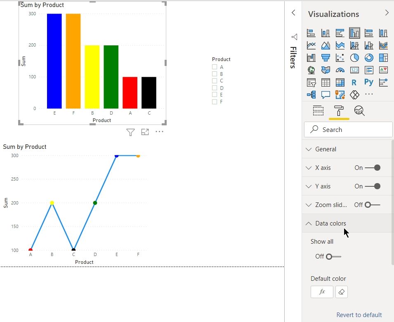Select the 100% stacked column chart visual
The image size is (394, 322).
383,33
